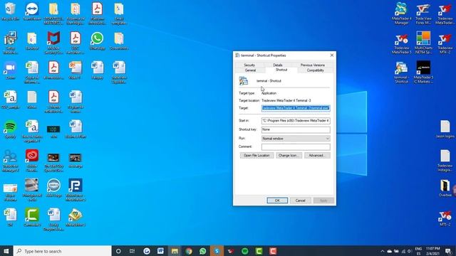Click the Change Icon button
Screen dimensions: 456x256
(x=289, y=156)
